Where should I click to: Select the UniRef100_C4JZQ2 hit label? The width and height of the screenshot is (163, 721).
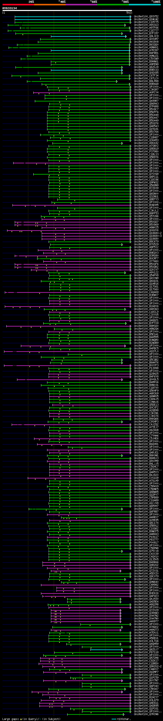[x=146, y=424]
